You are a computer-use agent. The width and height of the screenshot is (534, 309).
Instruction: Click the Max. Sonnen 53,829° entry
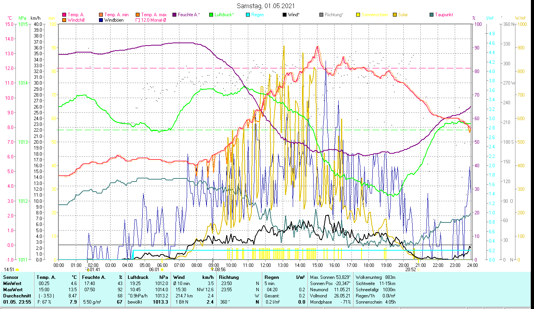[x=331, y=277]
